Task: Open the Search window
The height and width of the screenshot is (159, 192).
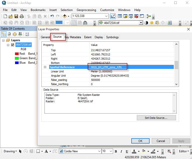Action: coord(131,16)
